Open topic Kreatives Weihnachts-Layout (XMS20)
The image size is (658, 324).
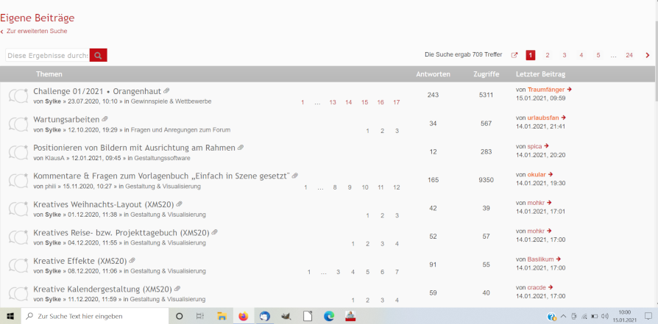(x=103, y=204)
